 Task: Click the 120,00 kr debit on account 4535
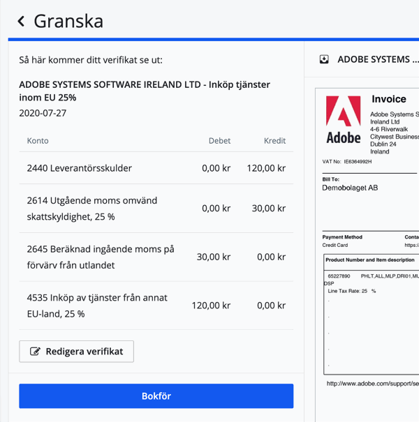[211, 306]
